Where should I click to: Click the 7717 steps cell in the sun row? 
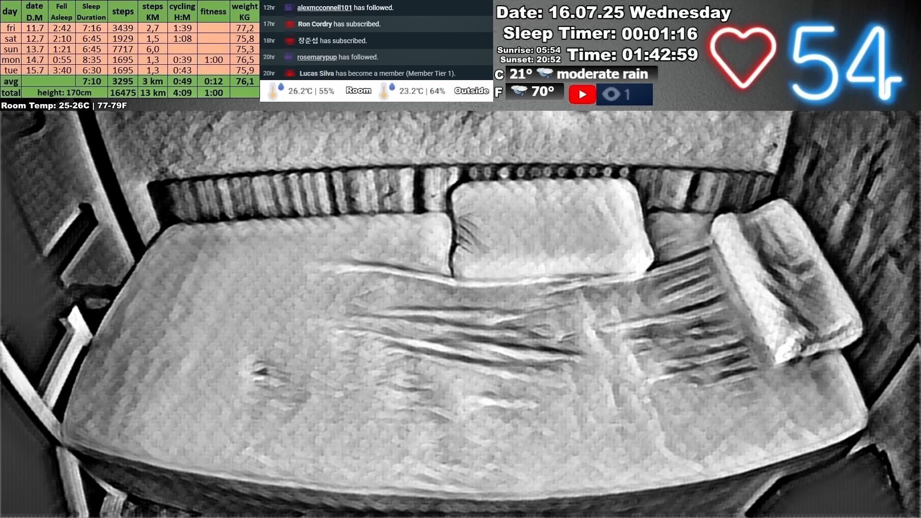pyautogui.click(x=123, y=49)
